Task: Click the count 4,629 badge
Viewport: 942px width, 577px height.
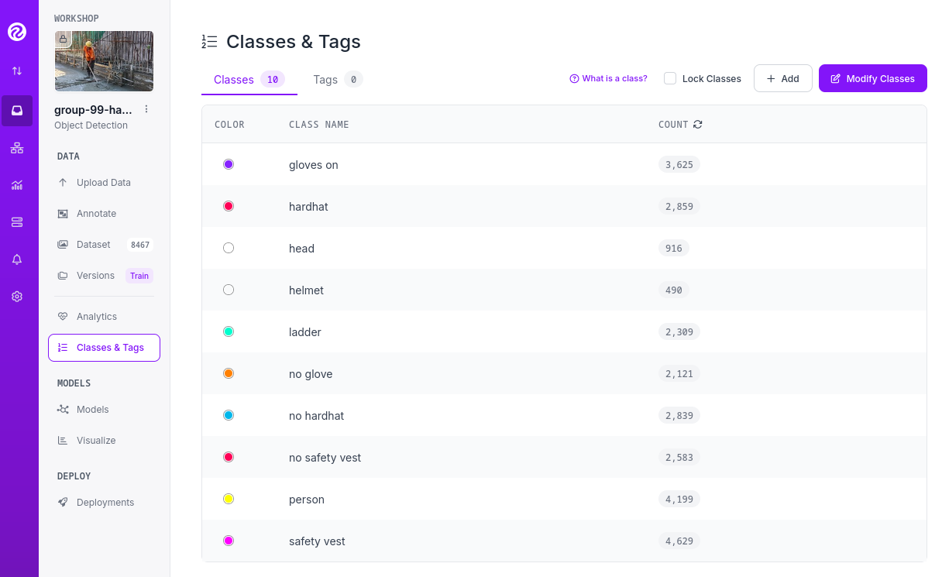Action: click(x=679, y=541)
